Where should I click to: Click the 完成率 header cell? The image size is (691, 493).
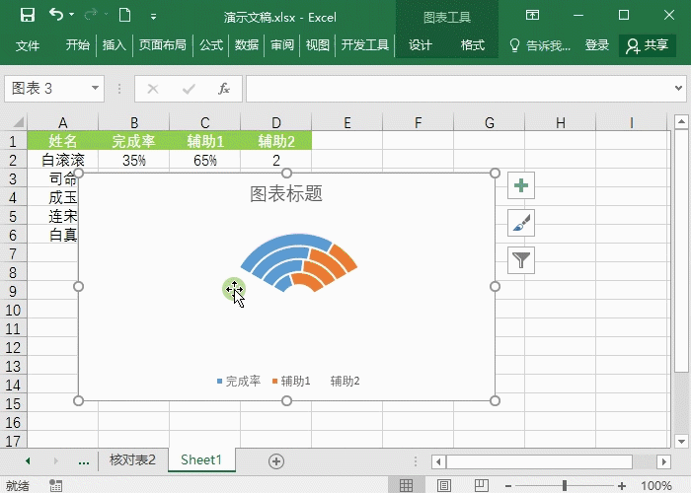tap(134, 141)
